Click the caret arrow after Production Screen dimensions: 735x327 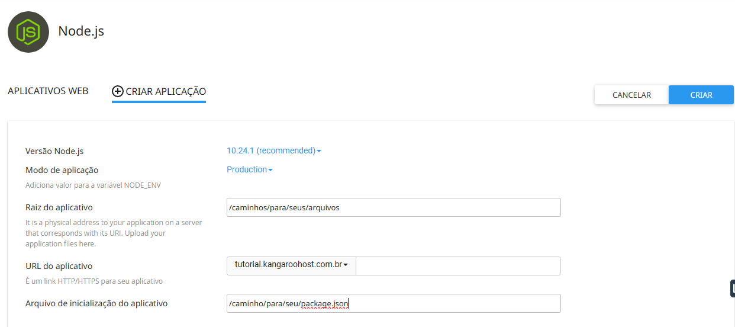[x=270, y=170]
